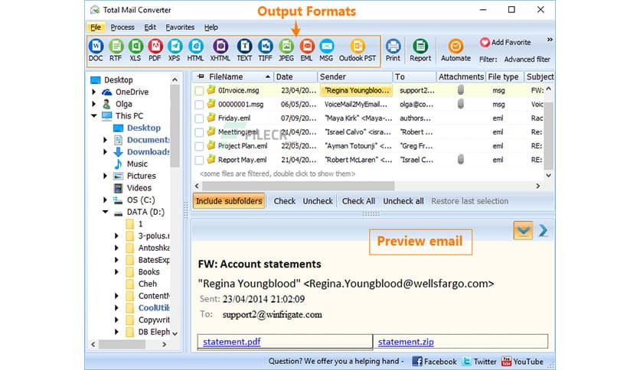
Task: Check the 0Invoice.msg checkbox
Action: [199, 91]
